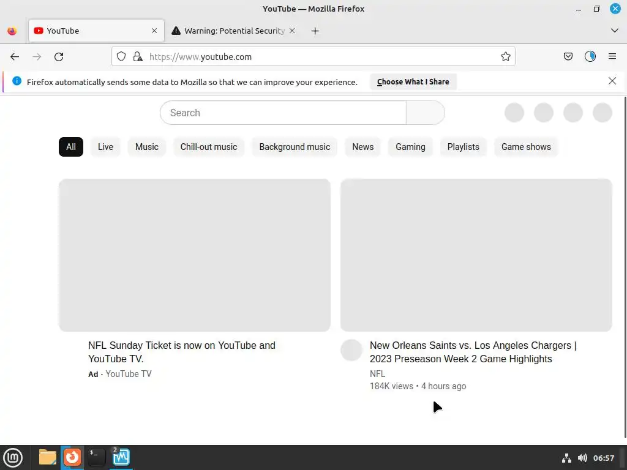Open the NFL channel name link

(x=377, y=374)
